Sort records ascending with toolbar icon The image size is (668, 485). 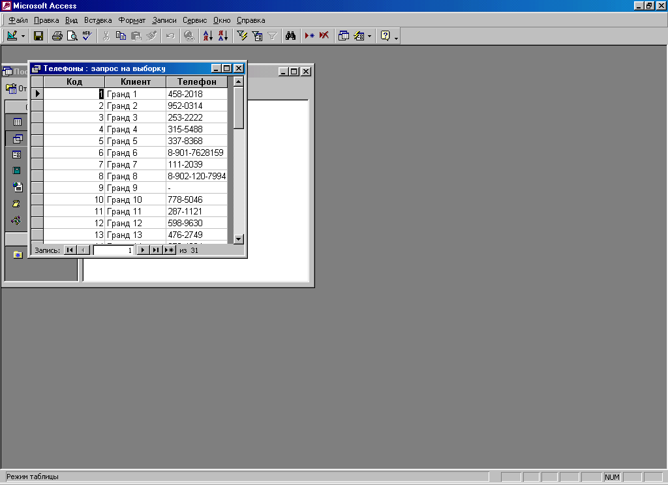(207, 36)
